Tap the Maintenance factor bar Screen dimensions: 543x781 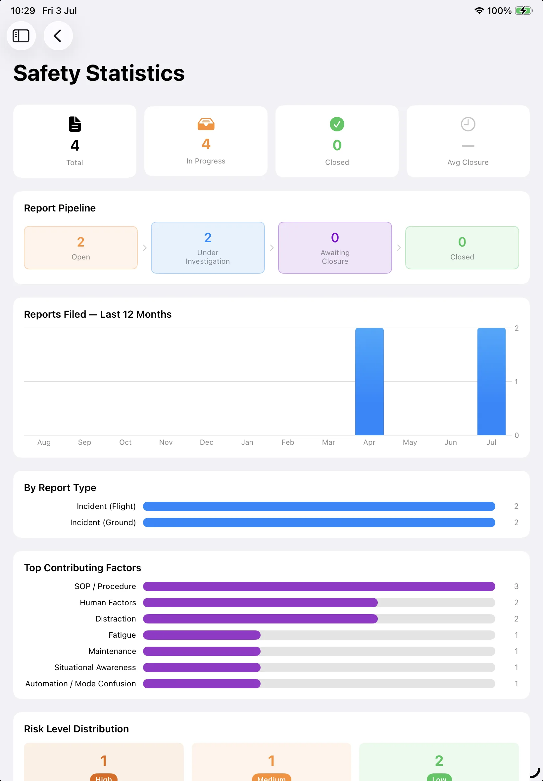(x=319, y=652)
